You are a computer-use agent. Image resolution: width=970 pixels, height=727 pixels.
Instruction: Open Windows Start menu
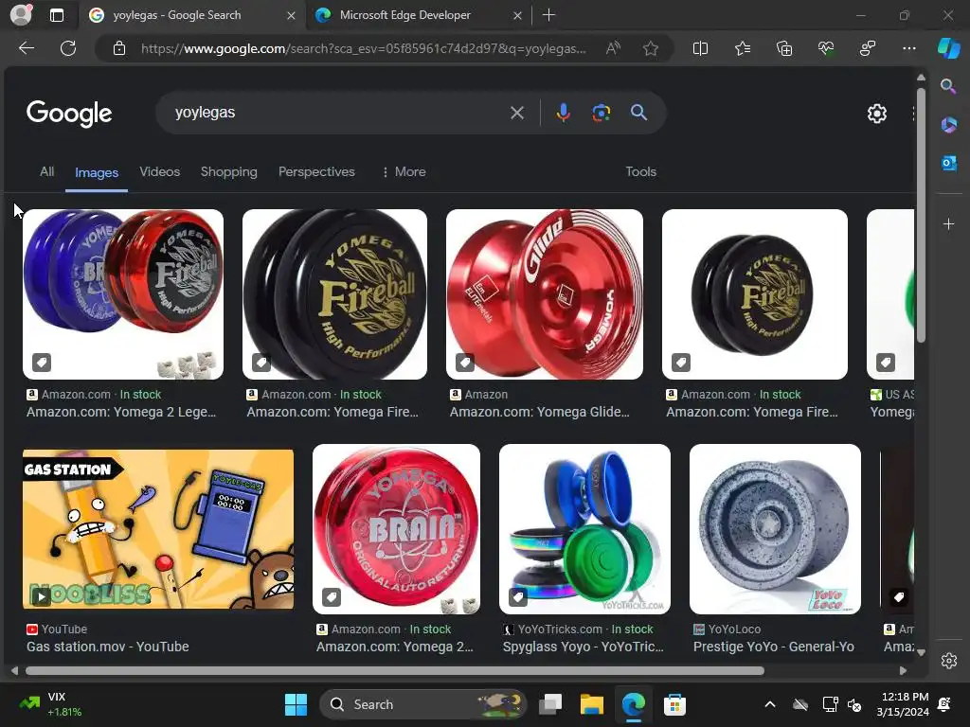[296, 704]
